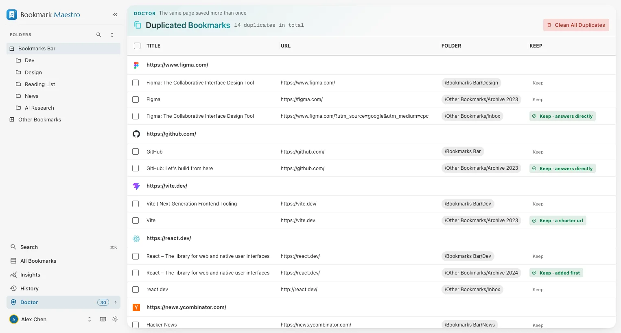
Task: Click the /Other Bookmarks/Archive 2024 folder tag
Action: tap(481, 273)
